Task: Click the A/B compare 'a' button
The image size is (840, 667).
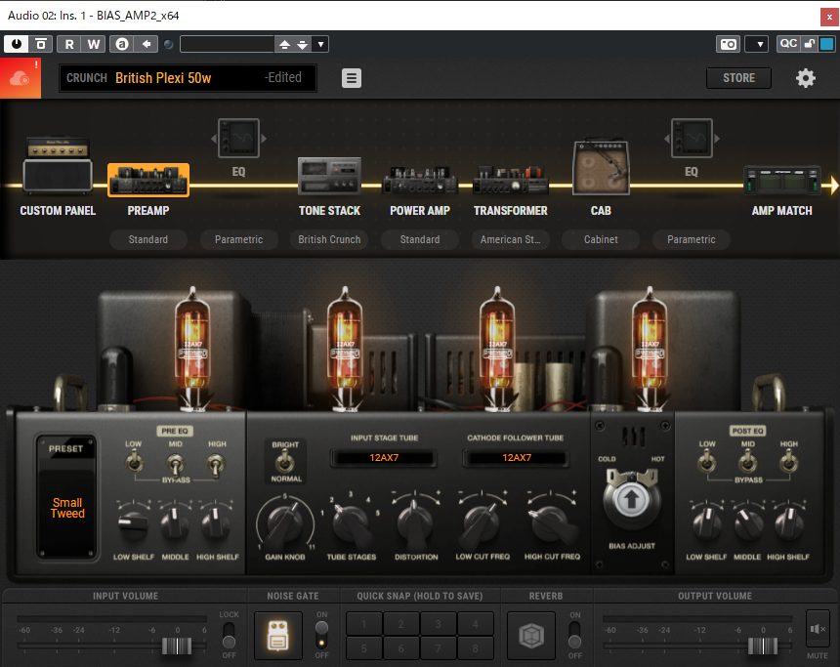Action: coord(122,44)
